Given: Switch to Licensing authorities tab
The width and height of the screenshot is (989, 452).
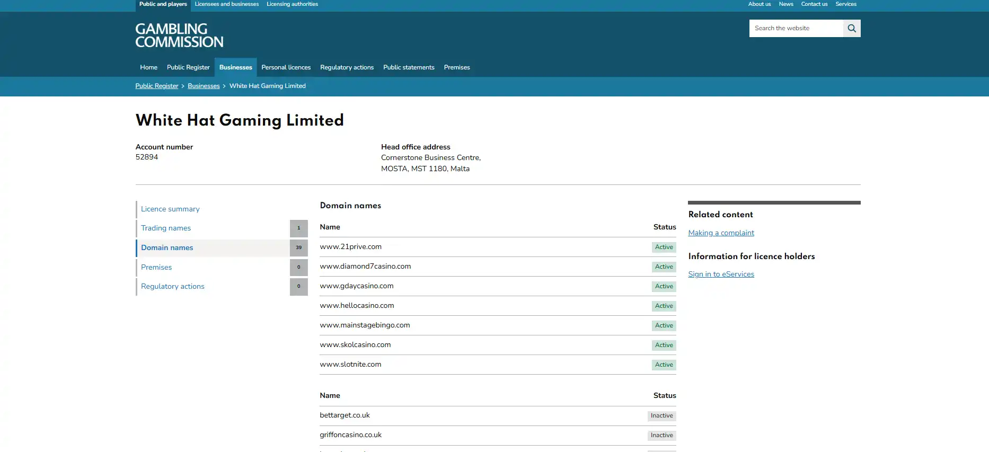Looking at the screenshot, I should [x=293, y=4].
